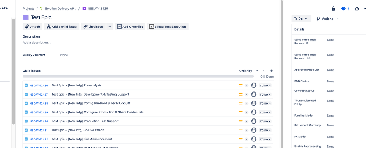Open TO DO status dropdown for NSDAT-12426
366x148 pixels.
[265, 86]
